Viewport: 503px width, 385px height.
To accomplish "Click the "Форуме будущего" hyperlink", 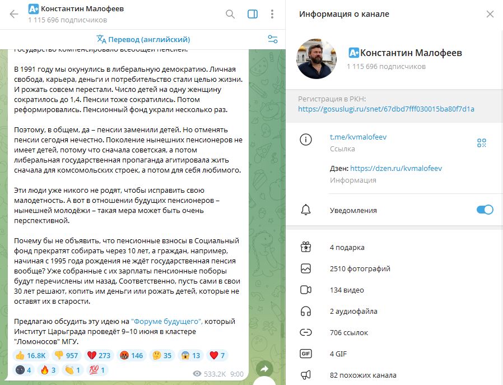I will point(166,322).
